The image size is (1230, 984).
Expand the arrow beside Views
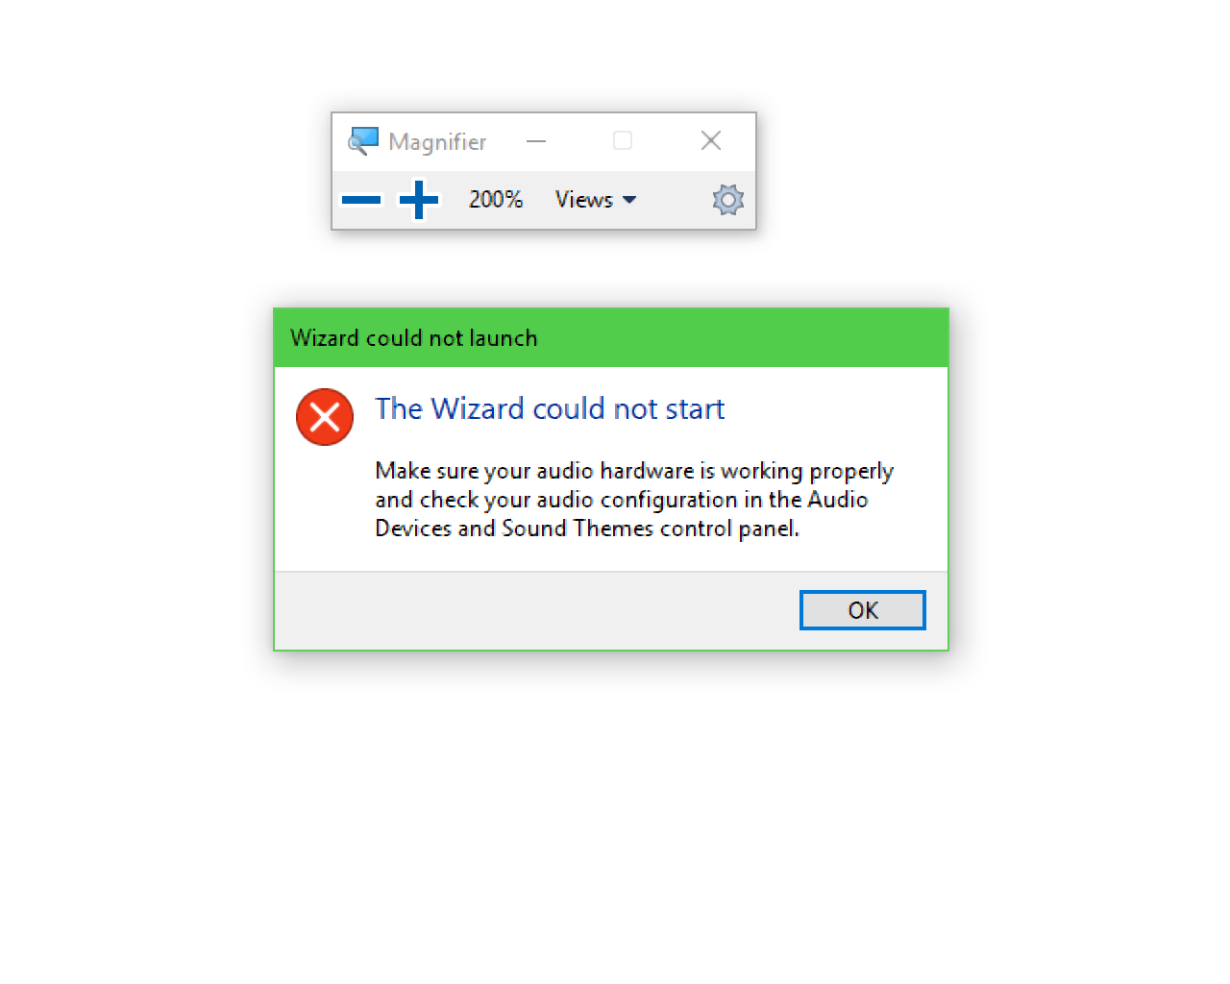(x=629, y=200)
